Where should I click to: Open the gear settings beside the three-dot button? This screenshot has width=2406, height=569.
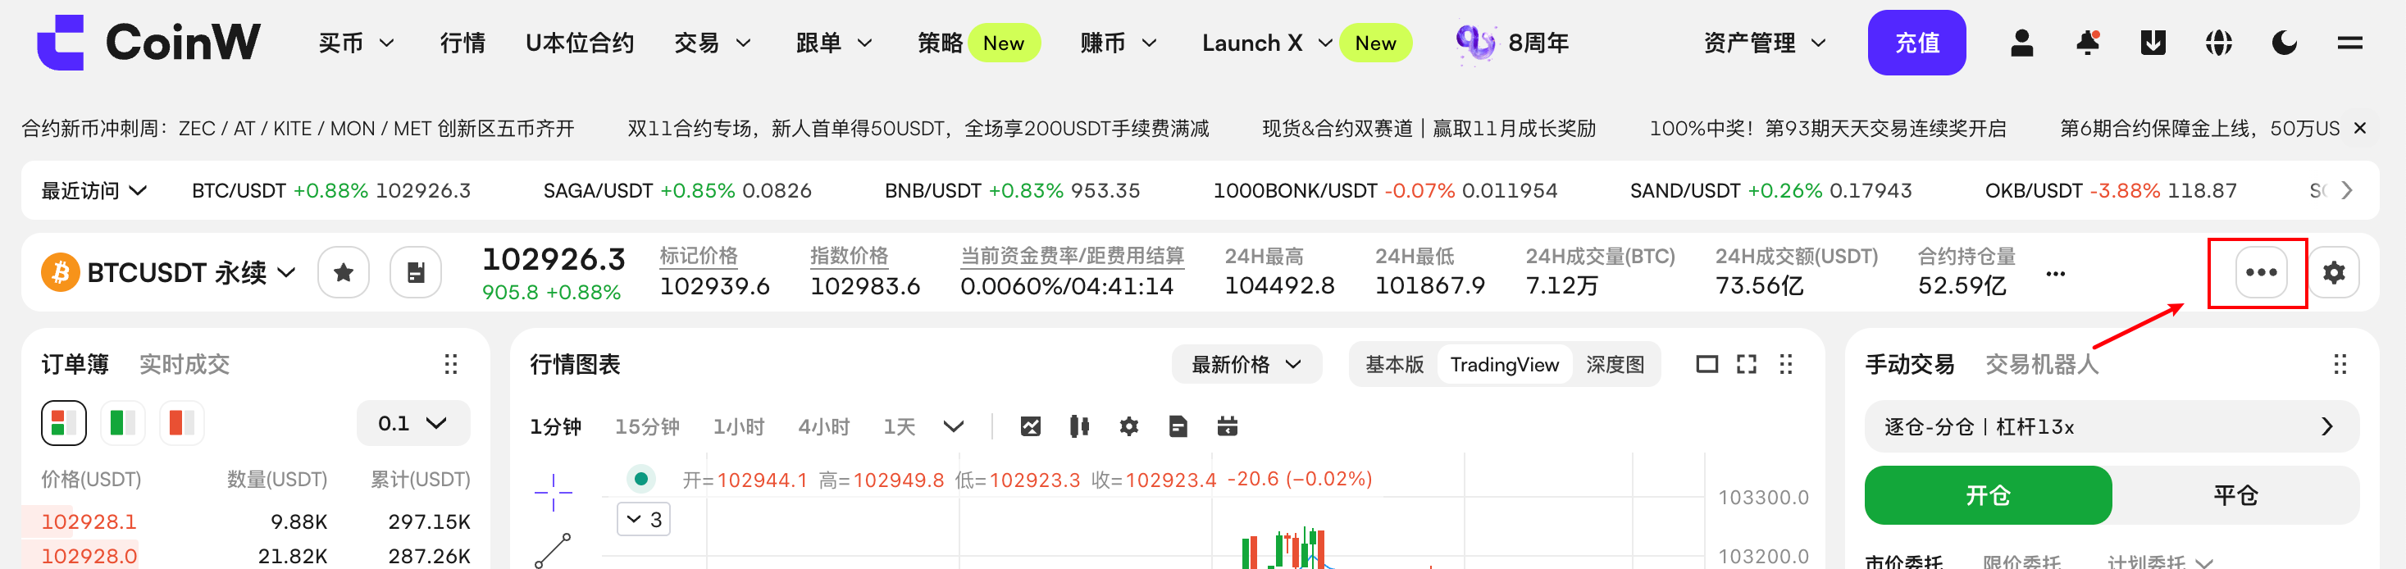(2333, 273)
